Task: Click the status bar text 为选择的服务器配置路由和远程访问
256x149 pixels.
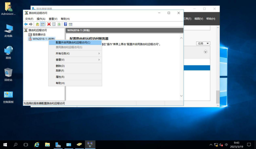Action: tap(44, 103)
